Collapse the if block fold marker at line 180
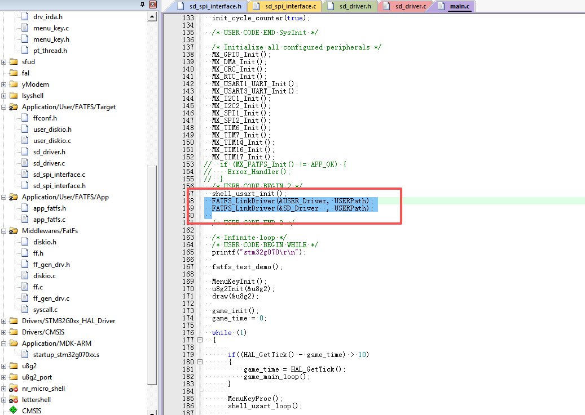This screenshot has height=415, width=585. point(200,362)
